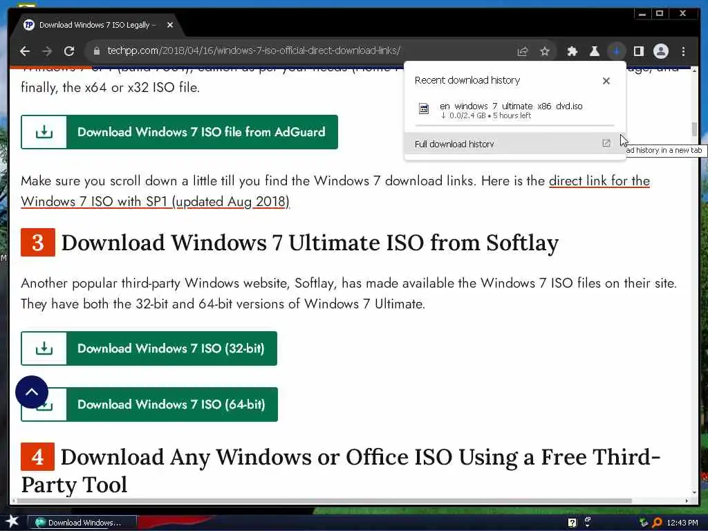This screenshot has height=531, width=708.
Task: Maximize the Chrome window
Action: [x=659, y=14]
